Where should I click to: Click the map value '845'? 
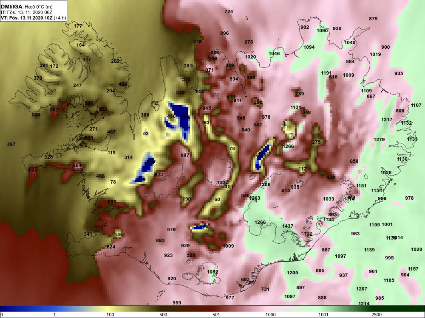point(207,109)
